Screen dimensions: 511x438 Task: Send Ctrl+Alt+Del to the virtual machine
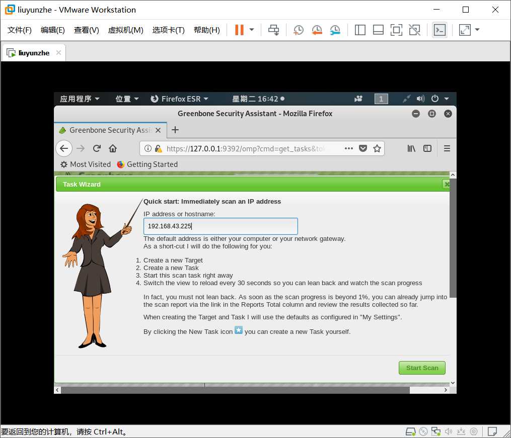click(x=273, y=30)
